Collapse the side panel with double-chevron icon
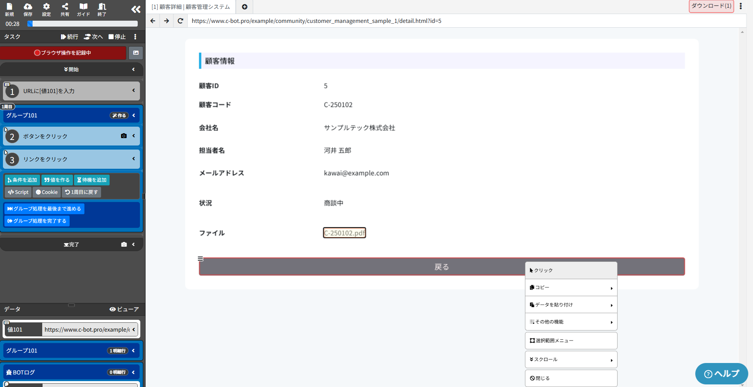The image size is (753, 387). (x=136, y=9)
